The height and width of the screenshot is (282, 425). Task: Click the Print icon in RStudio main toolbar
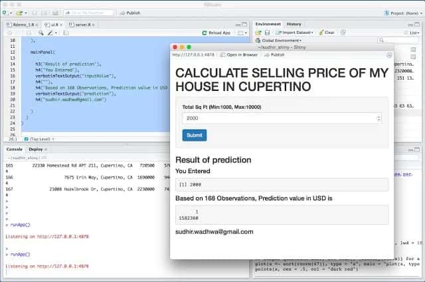pos(55,13)
